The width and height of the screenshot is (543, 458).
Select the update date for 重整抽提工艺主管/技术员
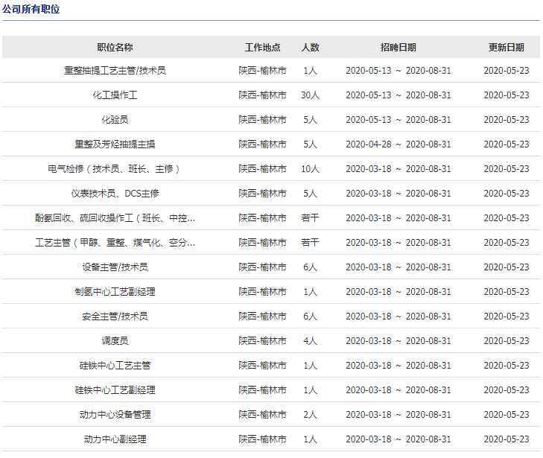507,71
